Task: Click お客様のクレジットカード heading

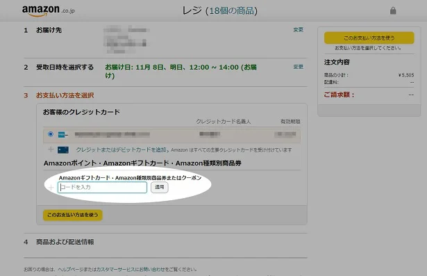Action: [x=81, y=112]
